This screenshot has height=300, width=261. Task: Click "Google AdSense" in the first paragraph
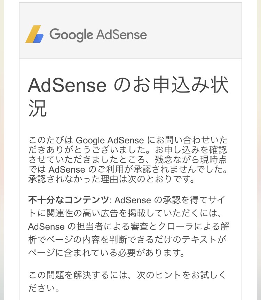click(x=110, y=141)
